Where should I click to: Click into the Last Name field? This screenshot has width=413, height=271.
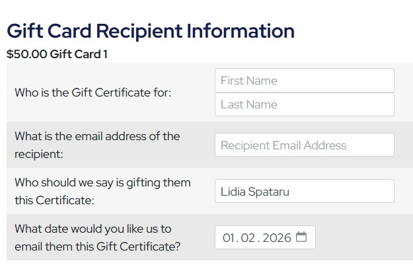pos(304,104)
